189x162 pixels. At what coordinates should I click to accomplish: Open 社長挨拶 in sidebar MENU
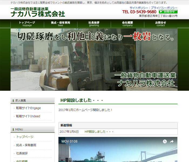coord(22,153)
